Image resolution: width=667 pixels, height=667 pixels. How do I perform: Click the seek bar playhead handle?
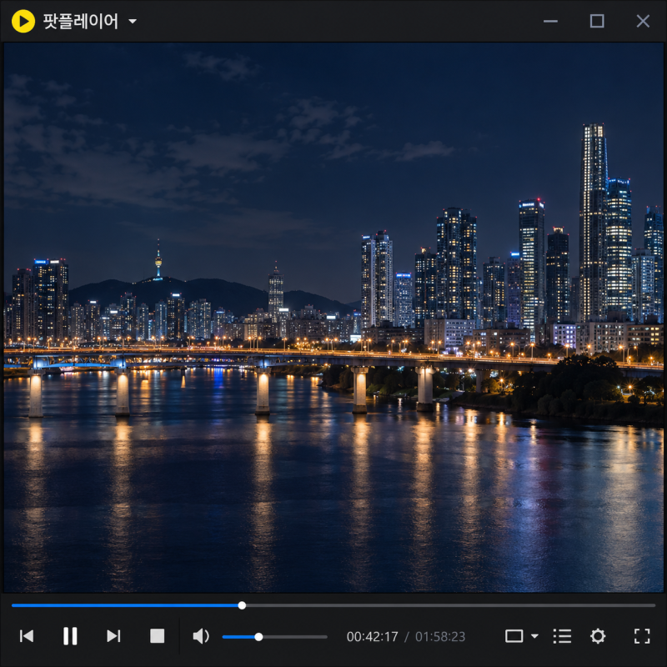pyautogui.click(x=242, y=605)
